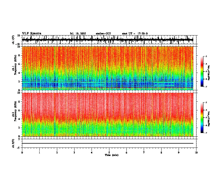Click inside the ch.1 spectrogram panel
Screen dimensions: 221x171
[x=108, y=68]
